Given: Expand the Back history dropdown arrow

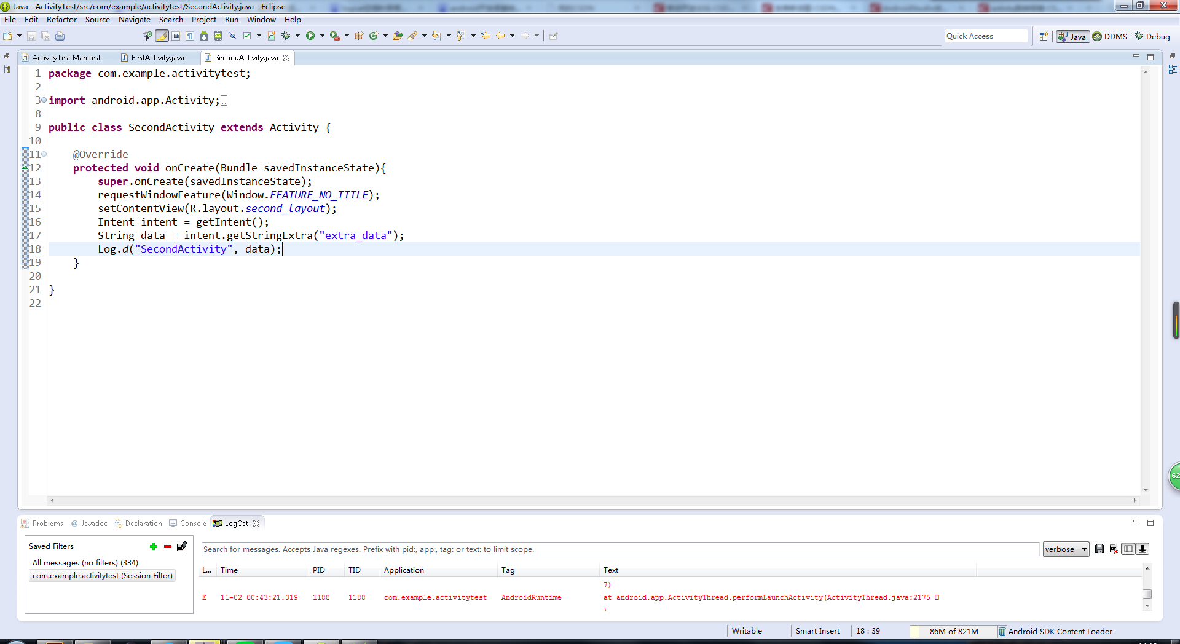Looking at the screenshot, I should 512,36.
